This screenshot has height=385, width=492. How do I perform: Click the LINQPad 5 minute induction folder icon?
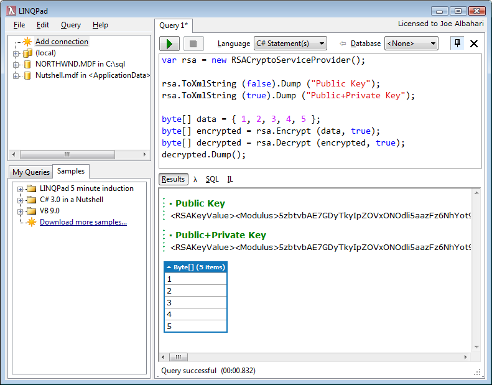[x=31, y=188]
